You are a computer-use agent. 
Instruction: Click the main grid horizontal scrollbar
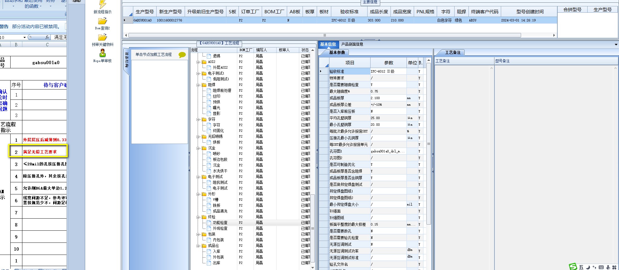tap(325, 35)
